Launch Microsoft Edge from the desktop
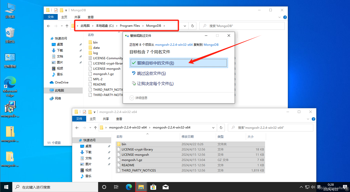This screenshot has width=350, height=192. click(10, 86)
